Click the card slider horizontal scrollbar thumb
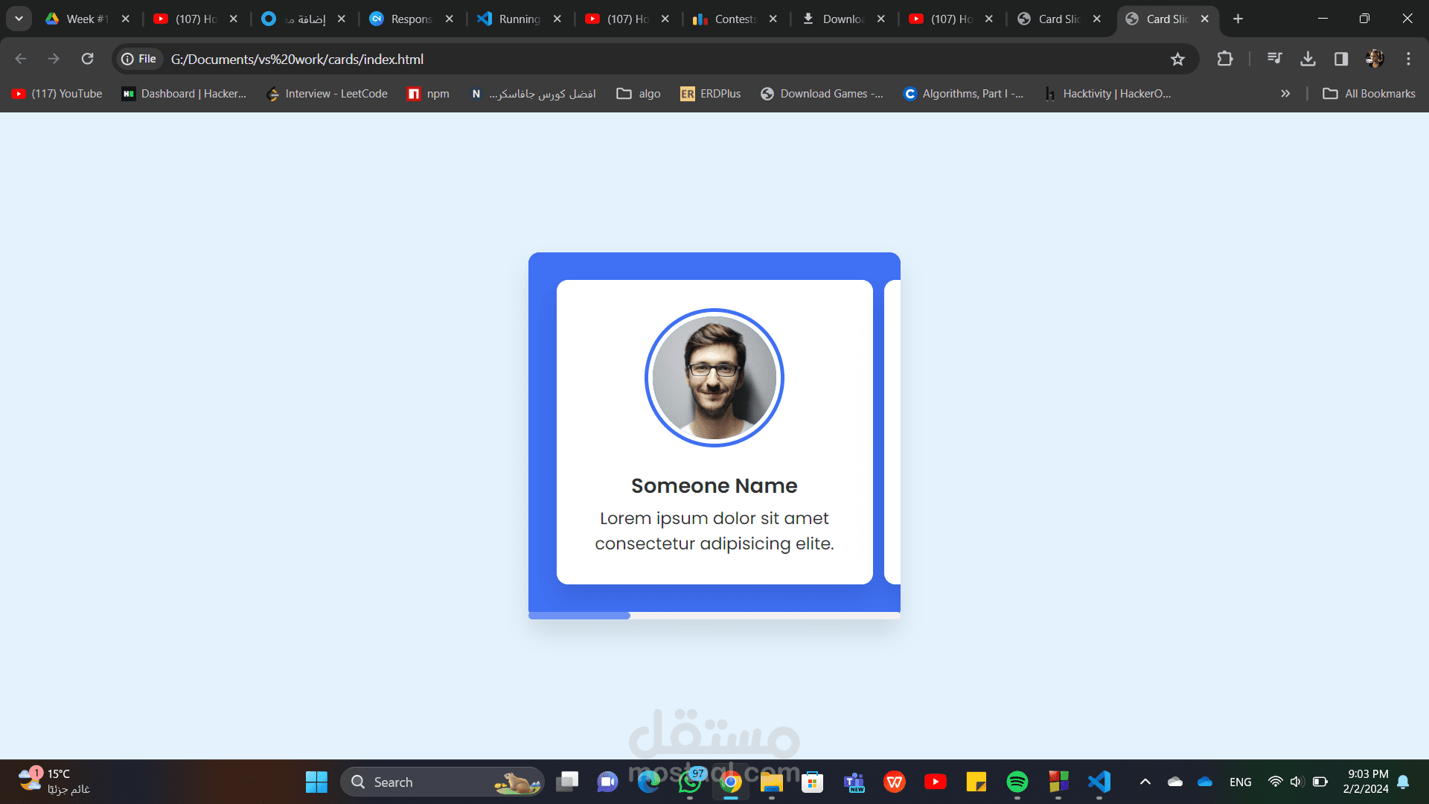The height and width of the screenshot is (804, 1429). pyautogui.click(x=579, y=616)
